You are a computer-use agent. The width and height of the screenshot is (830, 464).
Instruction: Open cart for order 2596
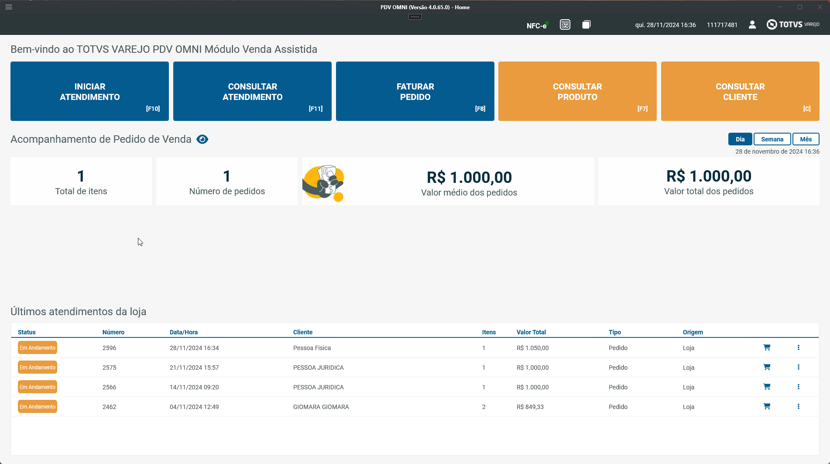(x=767, y=347)
